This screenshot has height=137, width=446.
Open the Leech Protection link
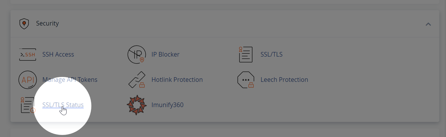pos(284,80)
